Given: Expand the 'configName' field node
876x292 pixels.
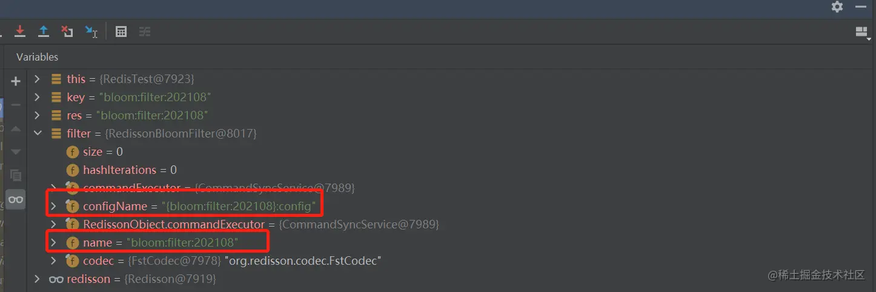Looking at the screenshot, I should click(x=53, y=207).
